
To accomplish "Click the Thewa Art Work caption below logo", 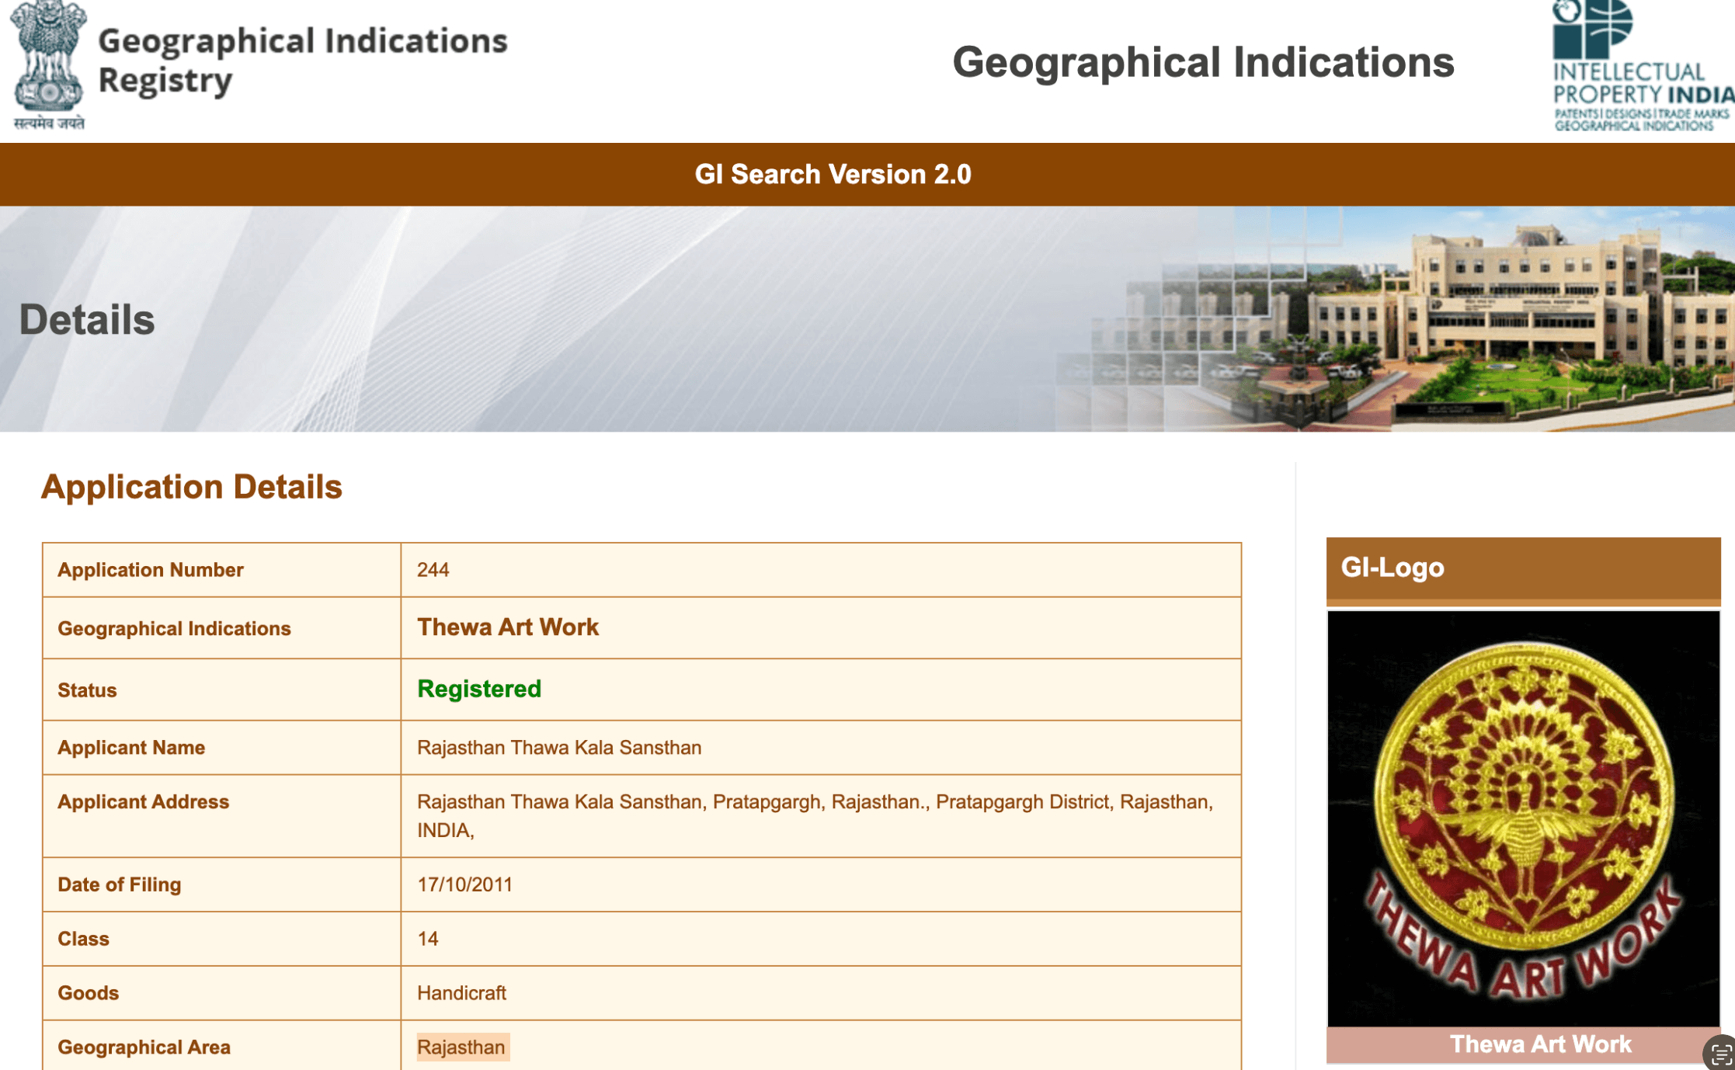I will click(x=1539, y=1044).
